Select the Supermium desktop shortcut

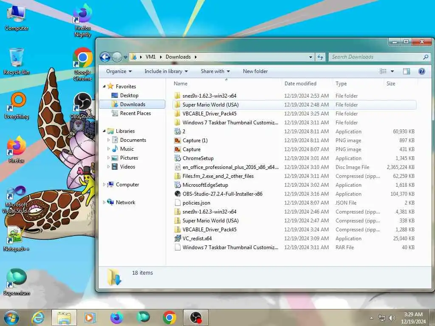(17, 282)
